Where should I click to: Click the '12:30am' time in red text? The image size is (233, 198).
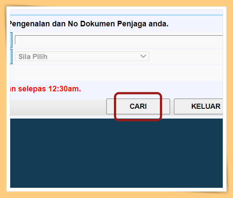(x=65, y=89)
